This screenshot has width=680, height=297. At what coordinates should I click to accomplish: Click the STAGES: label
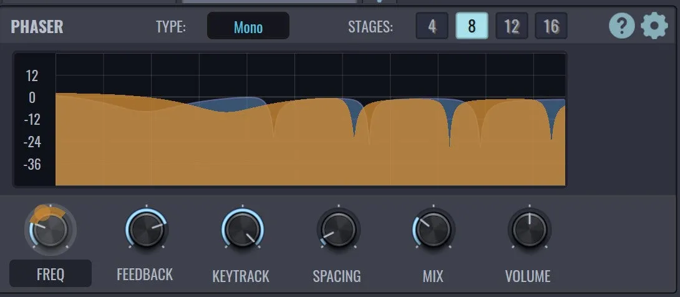[x=371, y=27]
